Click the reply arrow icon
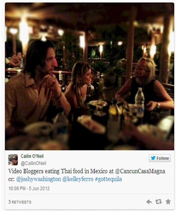The height and width of the screenshot is (211, 176). point(149,202)
